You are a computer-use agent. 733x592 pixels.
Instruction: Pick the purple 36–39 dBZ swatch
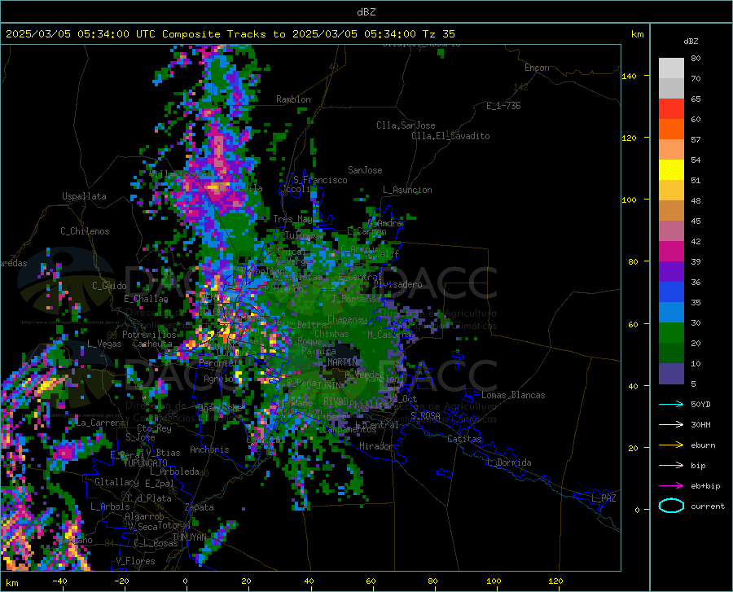pos(671,272)
